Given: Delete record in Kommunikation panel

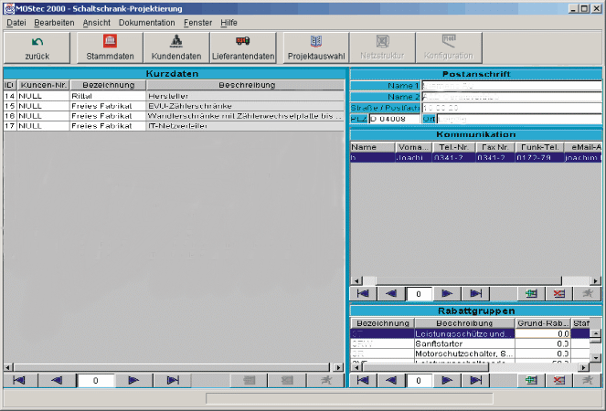Looking at the screenshot, I should (559, 293).
